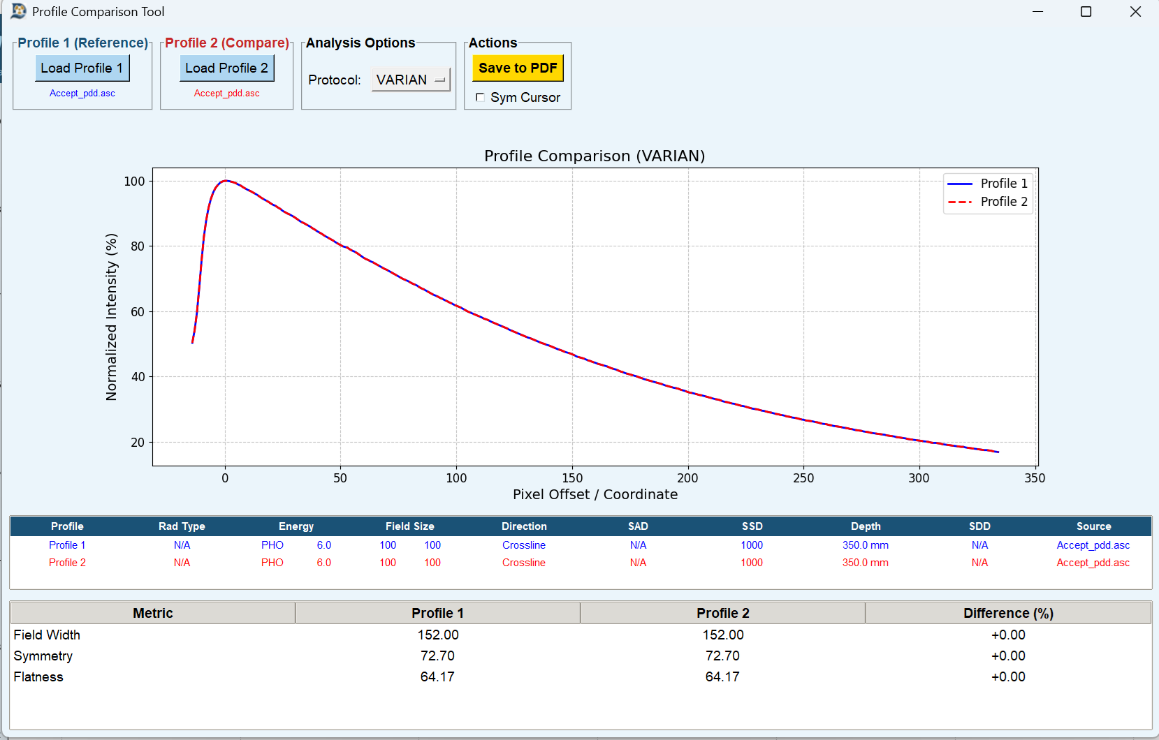Select the Field Width metric row
Image resolution: width=1159 pixels, height=740 pixels.
point(581,635)
